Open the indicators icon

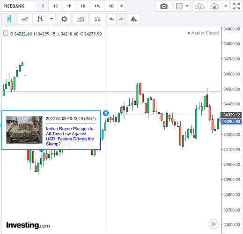(81, 19)
